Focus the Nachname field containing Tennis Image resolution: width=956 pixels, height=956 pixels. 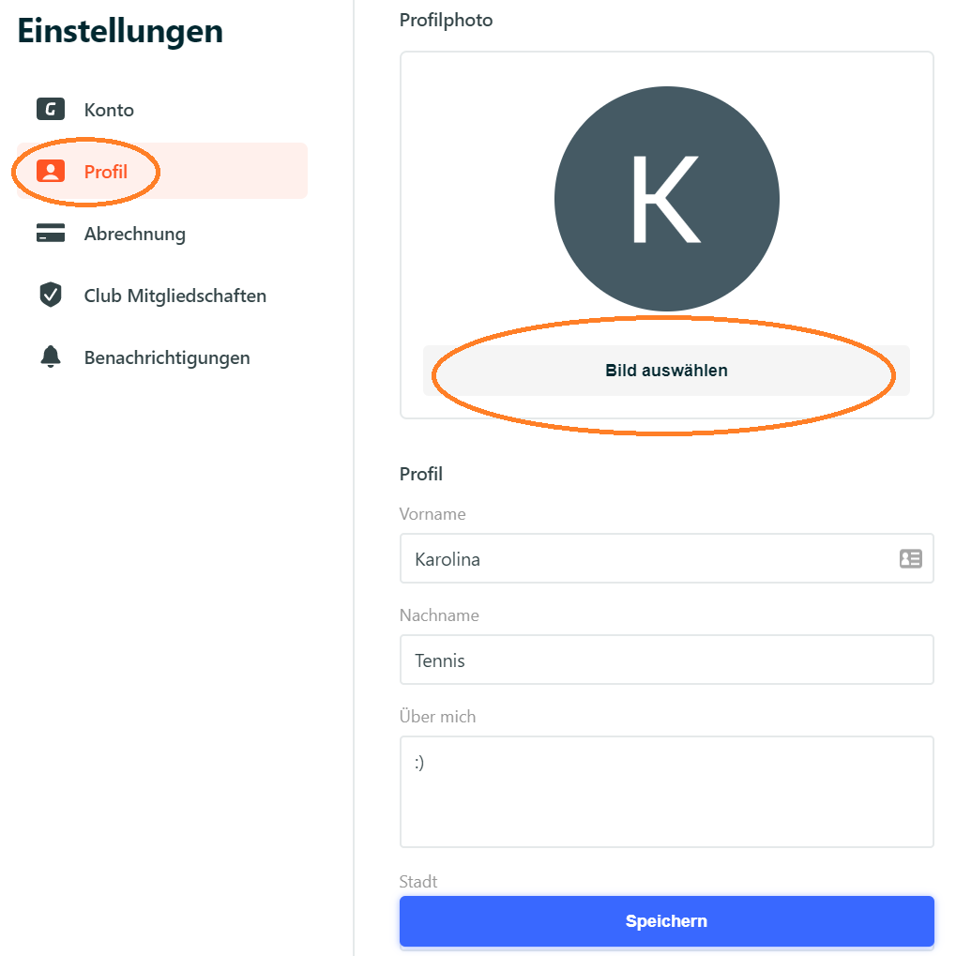[666, 660]
